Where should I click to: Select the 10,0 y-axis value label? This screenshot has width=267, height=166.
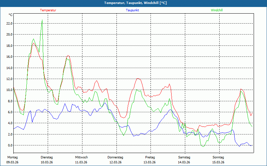tap(9, 90)
